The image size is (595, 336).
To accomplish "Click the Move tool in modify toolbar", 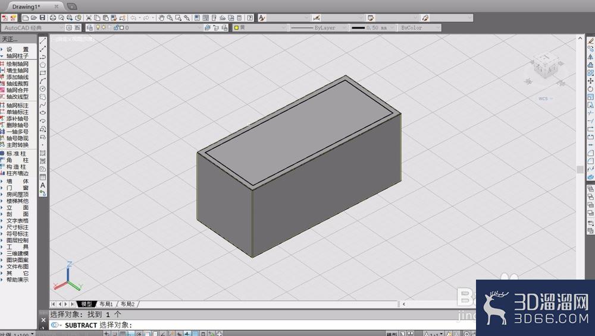I will pos(590,81).
